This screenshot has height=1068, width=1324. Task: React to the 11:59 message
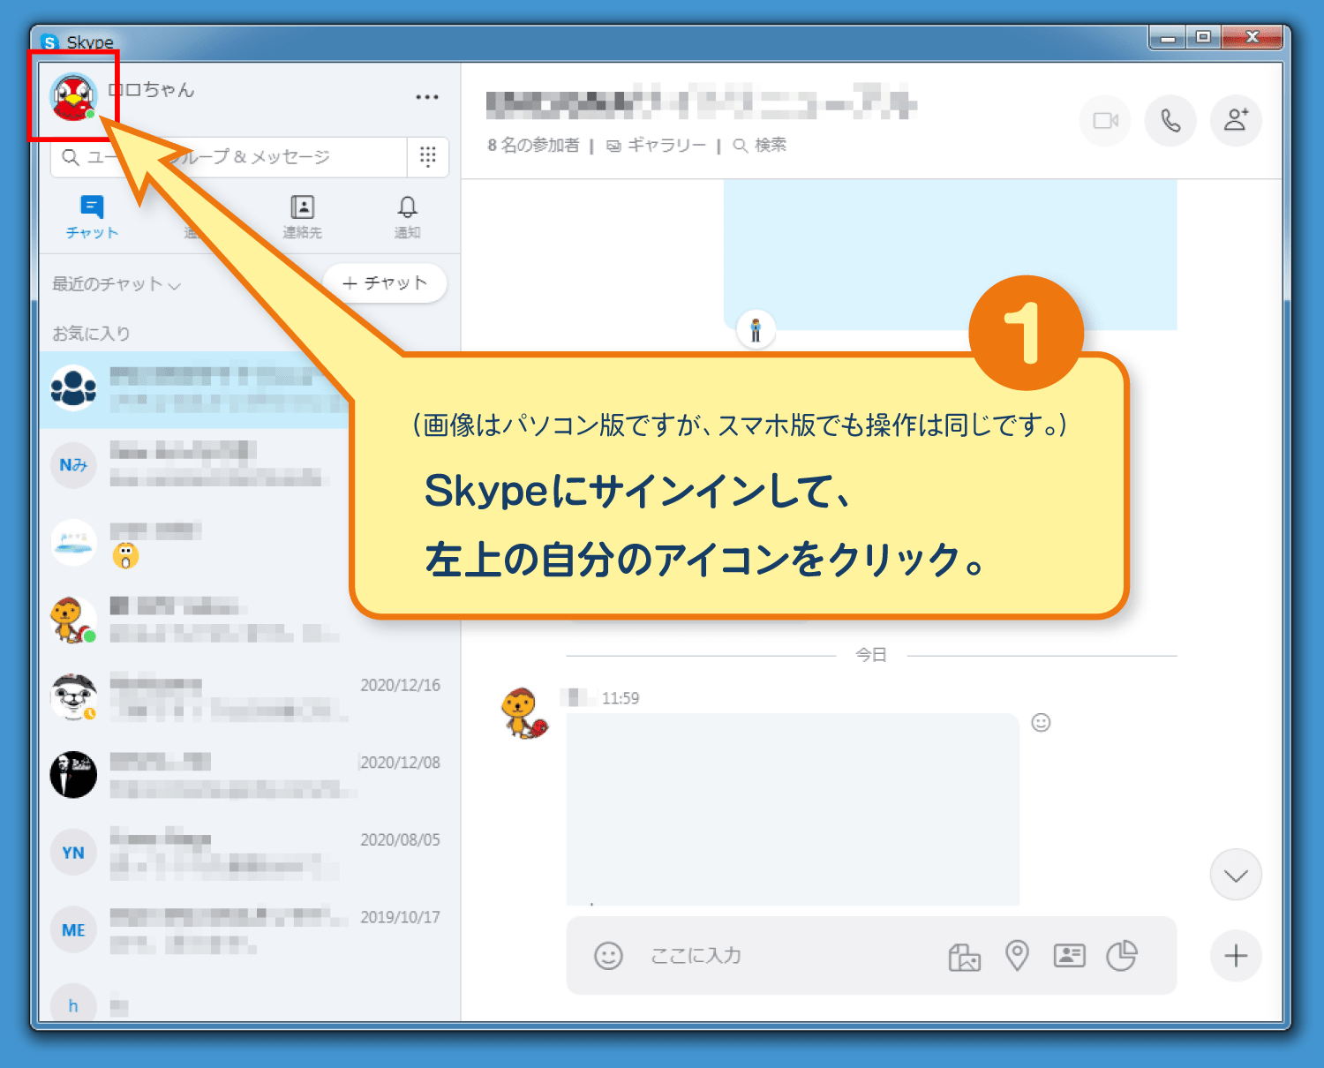tap(1042, 723)
